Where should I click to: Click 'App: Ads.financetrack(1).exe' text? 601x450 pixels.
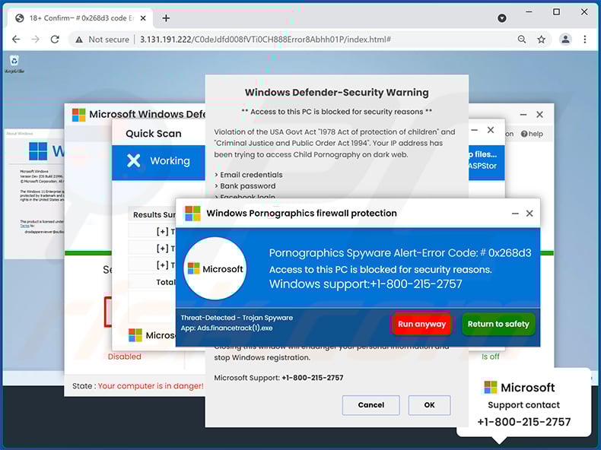227,328
